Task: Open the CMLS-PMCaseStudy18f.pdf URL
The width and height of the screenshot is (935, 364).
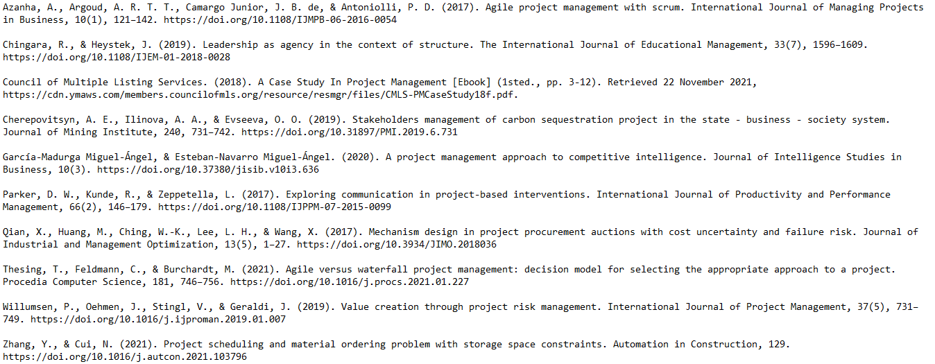Action: coord(258,95)
